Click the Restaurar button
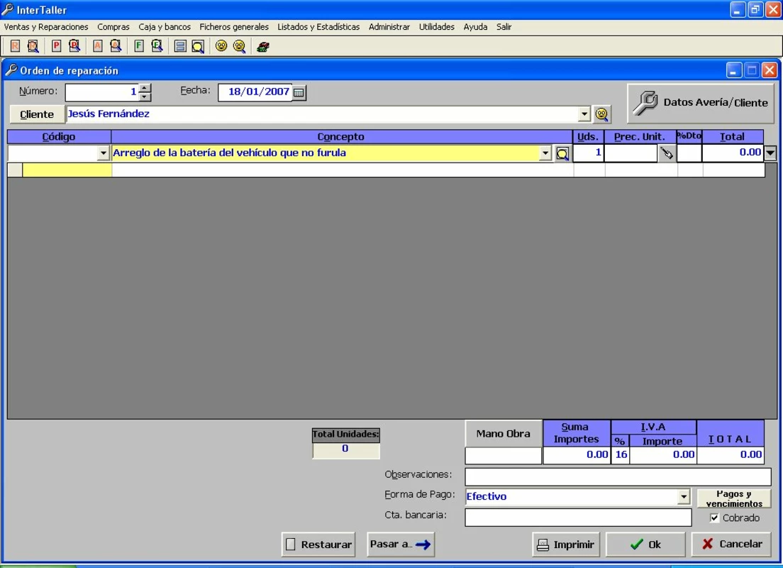Screen dimensions: 783x568 318,545
